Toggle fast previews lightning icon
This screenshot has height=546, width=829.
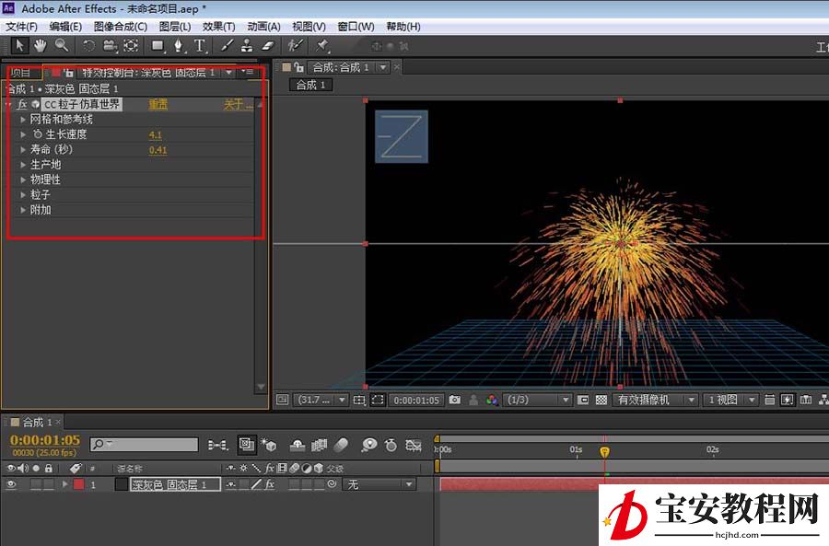point(788,401)
